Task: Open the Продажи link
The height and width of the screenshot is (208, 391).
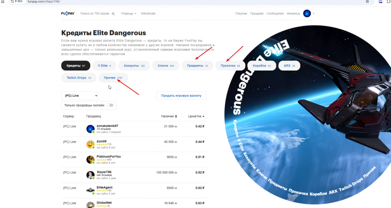Action: (x=257, y=13)
